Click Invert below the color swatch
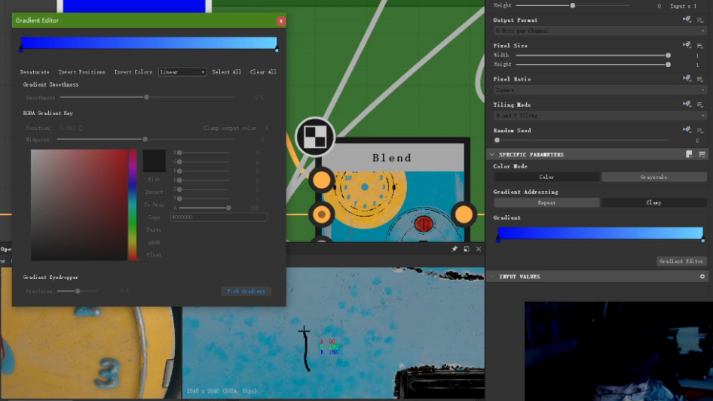Viewport: 713px width, 401px height. [x=155, y=192]
